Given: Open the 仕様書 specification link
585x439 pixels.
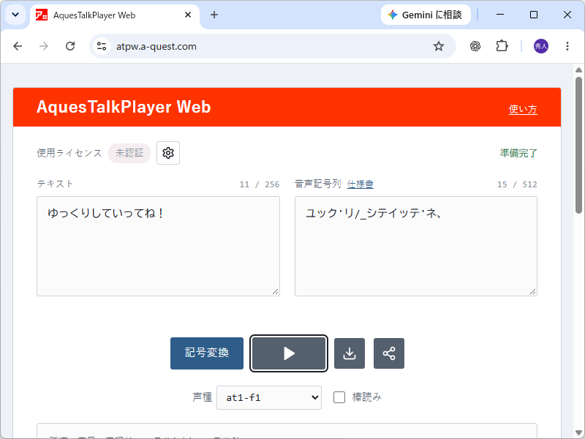Looking at the screenshot, I should coord(360,184).
